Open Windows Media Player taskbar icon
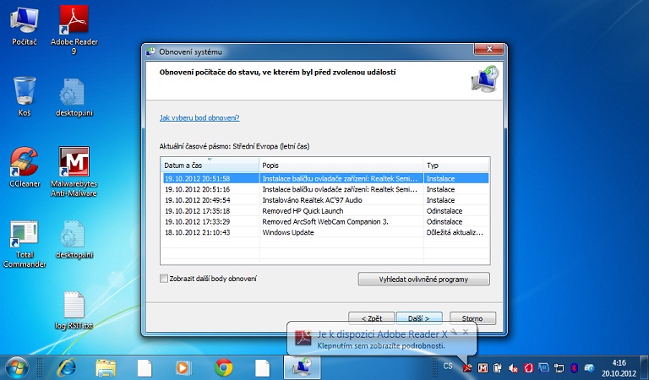649x380 pixels. 183,367
